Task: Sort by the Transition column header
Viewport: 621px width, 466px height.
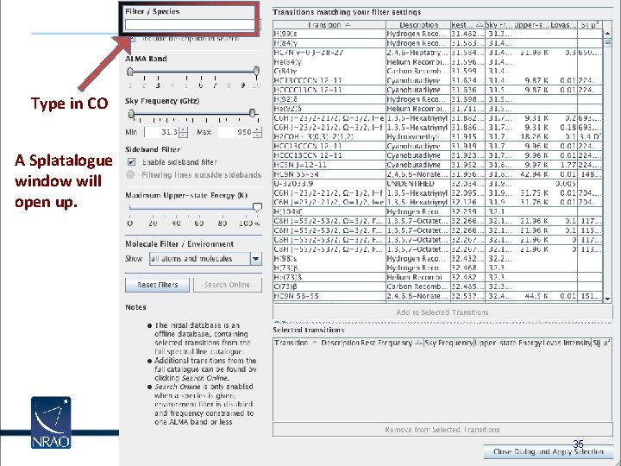Action: pos(329,25)
